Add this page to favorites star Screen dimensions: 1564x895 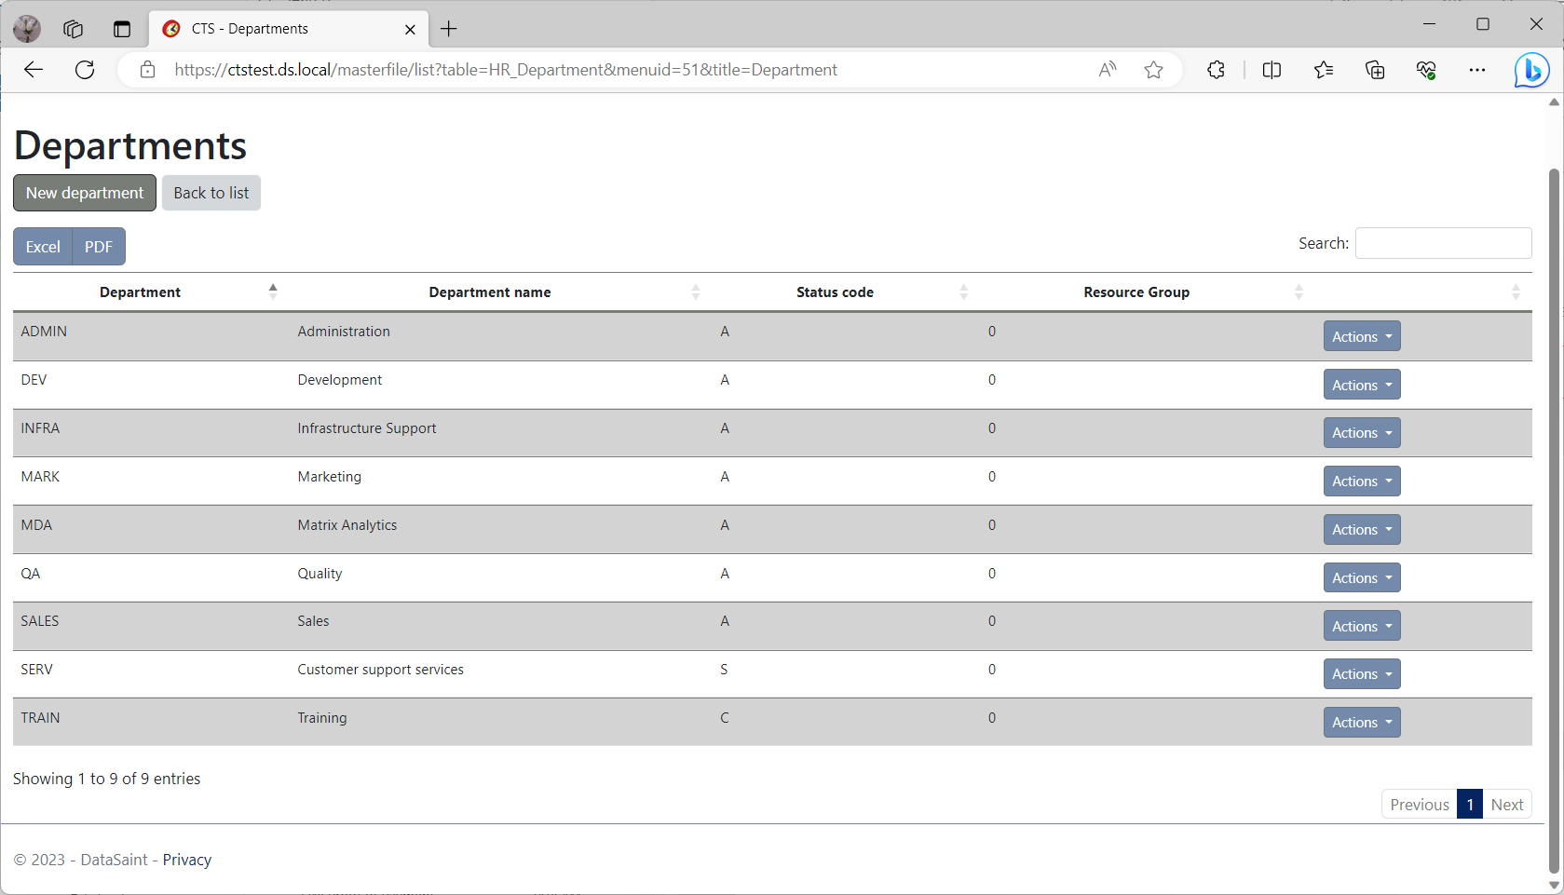pos(1153,70)
